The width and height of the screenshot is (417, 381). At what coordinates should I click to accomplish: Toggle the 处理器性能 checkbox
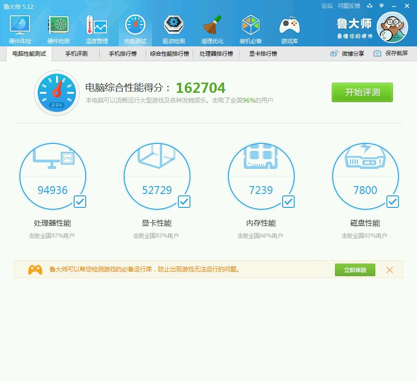tap(80, 202)
